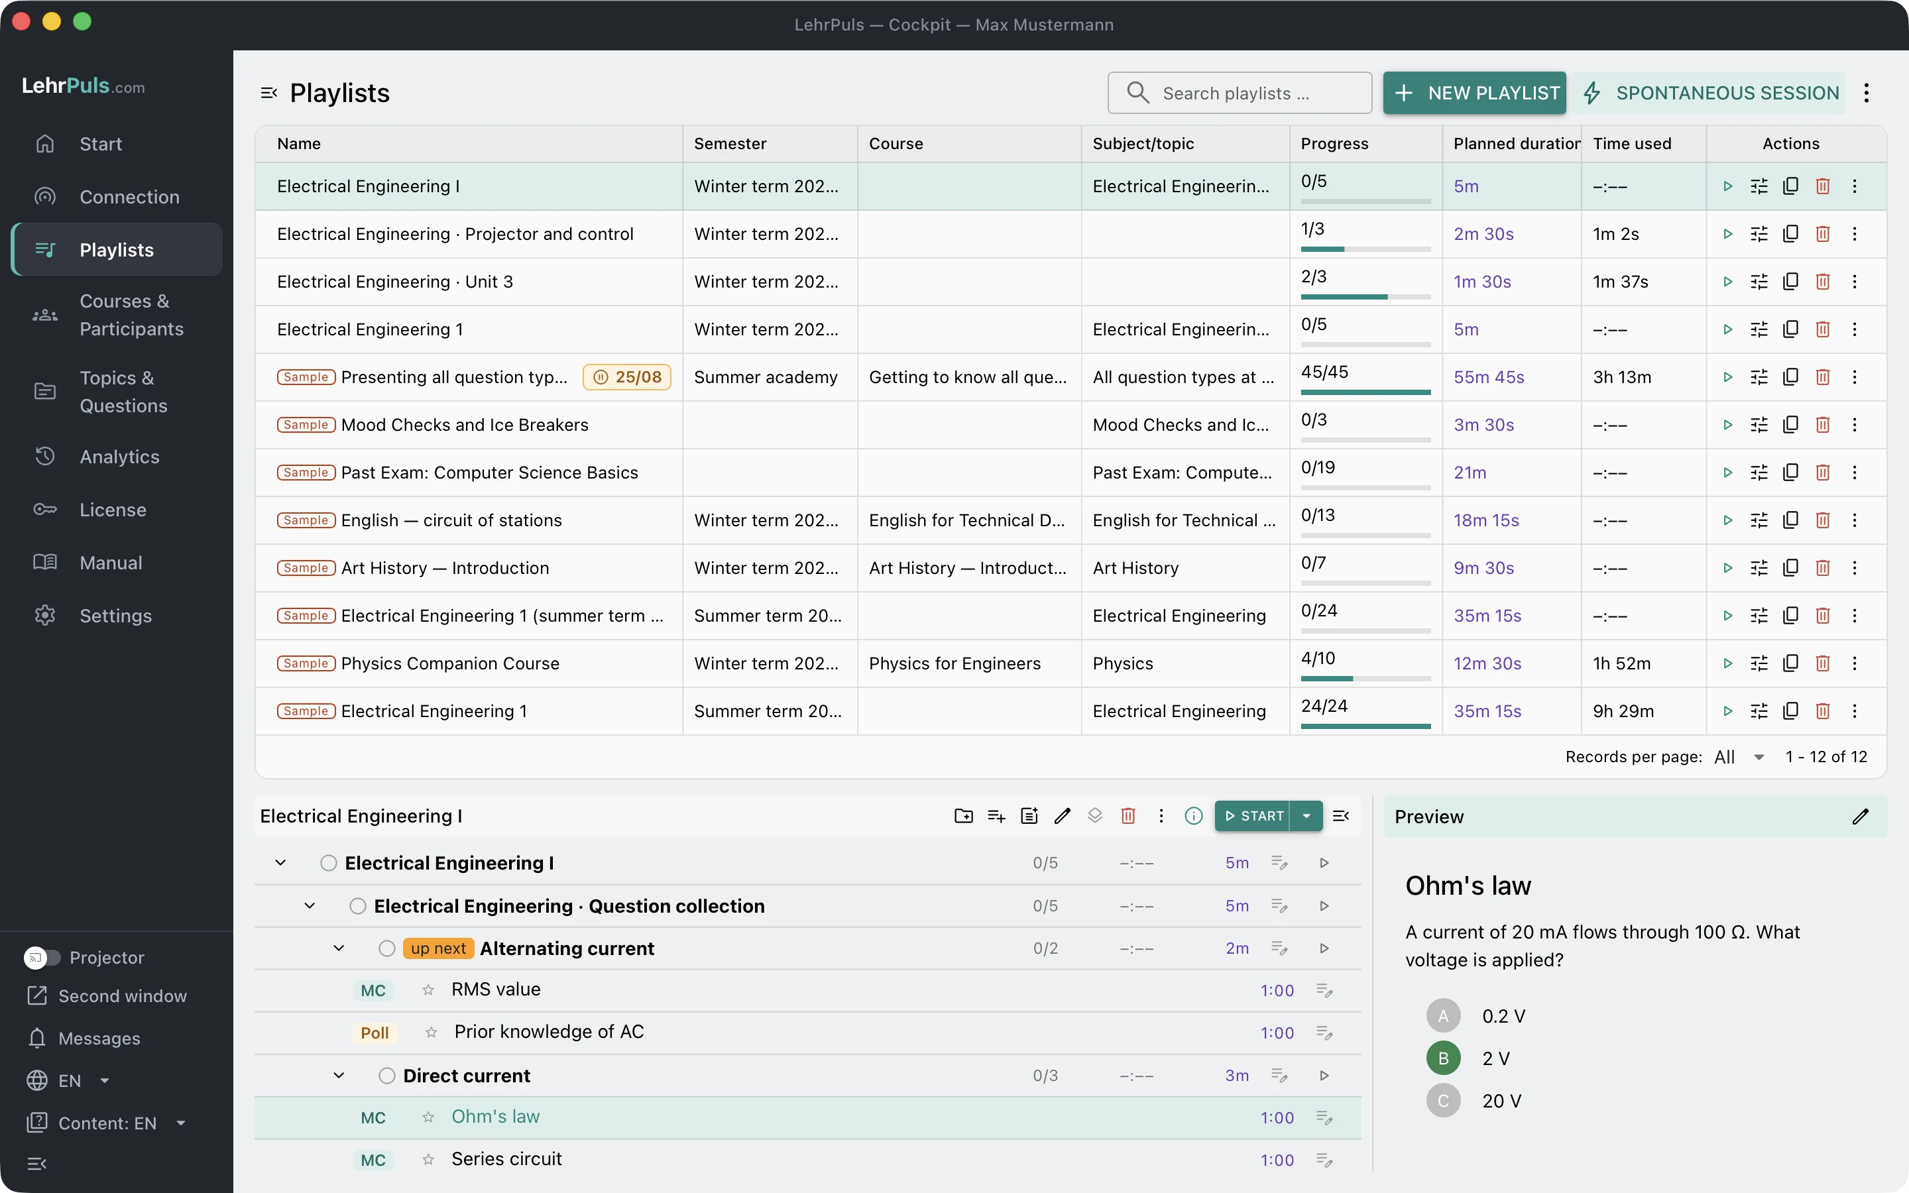
Task: Click the Physics Companion Course progress bar
Action: tap(1365, 679)
